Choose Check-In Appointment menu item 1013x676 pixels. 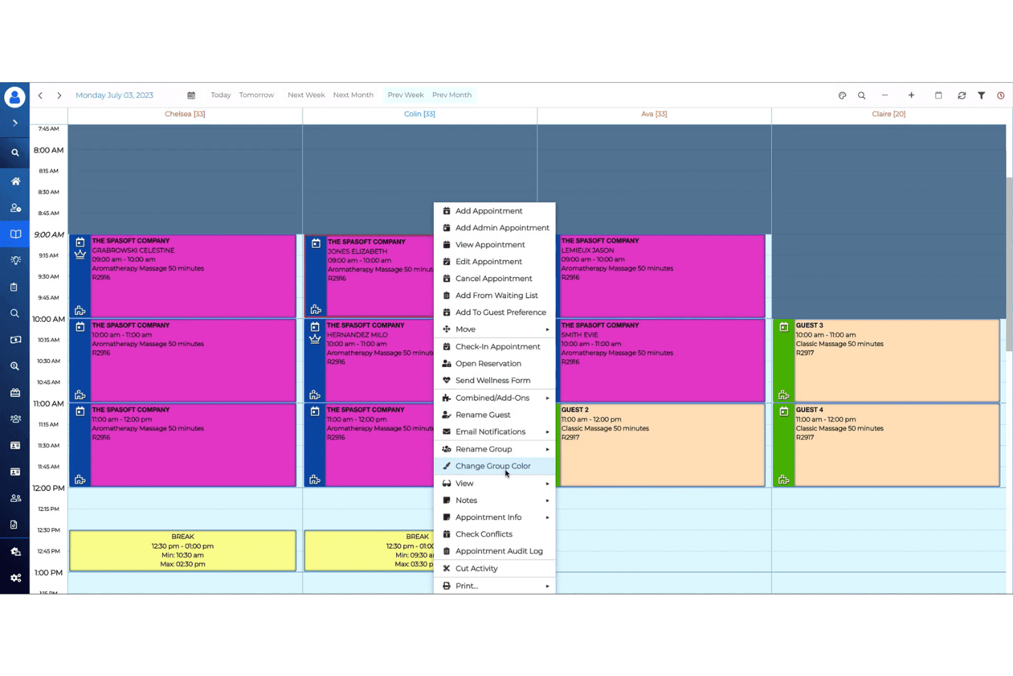click(494, 347)
